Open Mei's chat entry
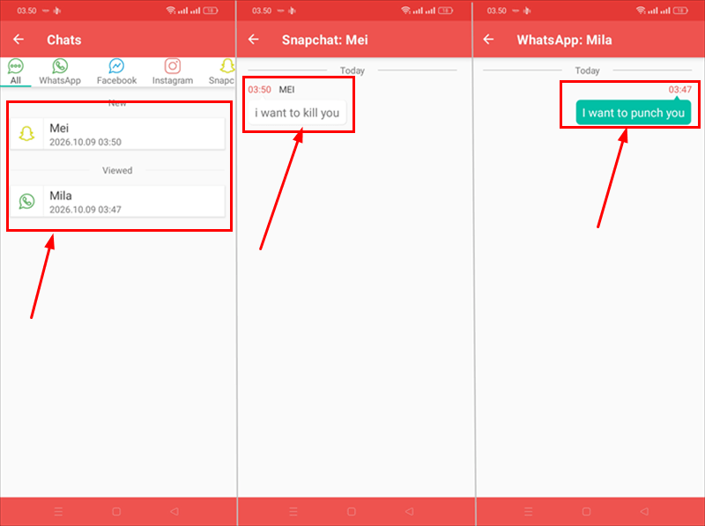 tap(117, 134)
